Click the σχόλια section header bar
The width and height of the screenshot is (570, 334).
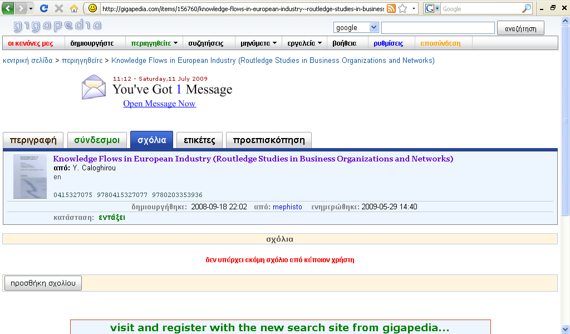click(280, 239)
